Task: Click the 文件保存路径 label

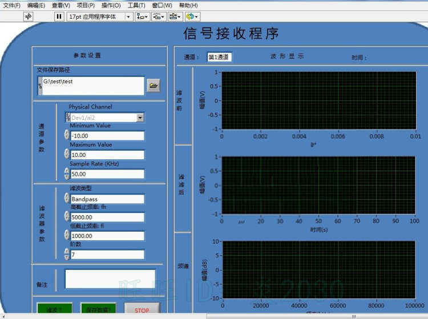Action: coord(53,70)
